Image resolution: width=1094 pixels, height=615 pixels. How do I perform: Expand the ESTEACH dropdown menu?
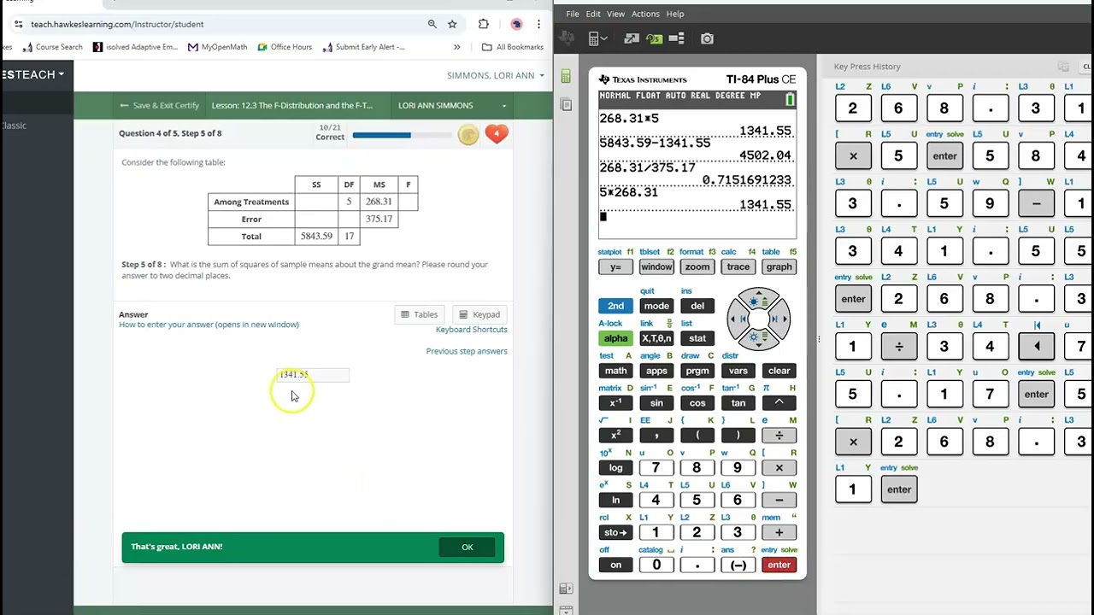pos(32,74)
